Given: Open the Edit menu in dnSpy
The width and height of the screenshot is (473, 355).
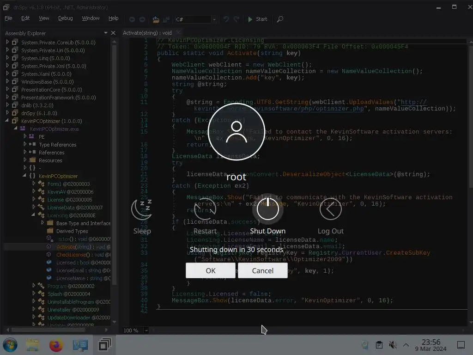Looking at the screenshot, I should click(25, 18).
